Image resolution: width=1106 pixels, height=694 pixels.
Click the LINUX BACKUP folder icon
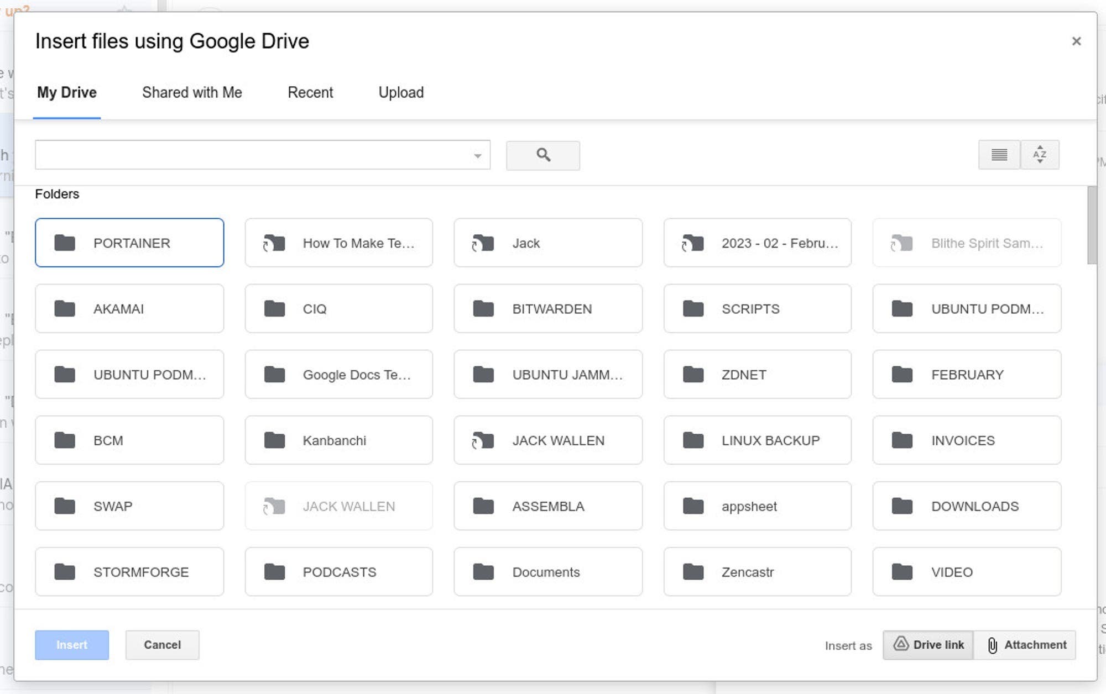(x=693, y=440)
